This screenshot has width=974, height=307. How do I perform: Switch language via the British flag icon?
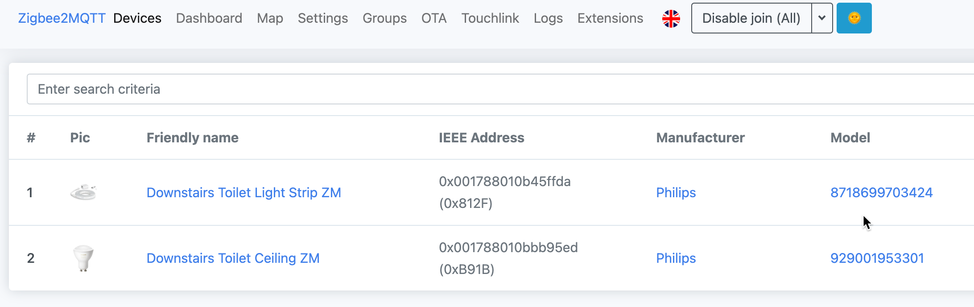pyautogui.click(x=671, y=18)
